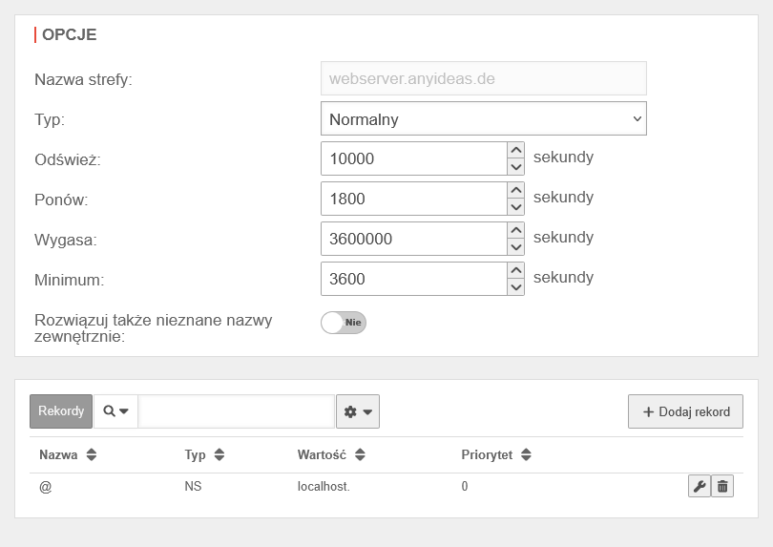The width and height of the screenshot is (773, 547).
Task: Click the Rekordy tab button
Action: tap(61, 411)
